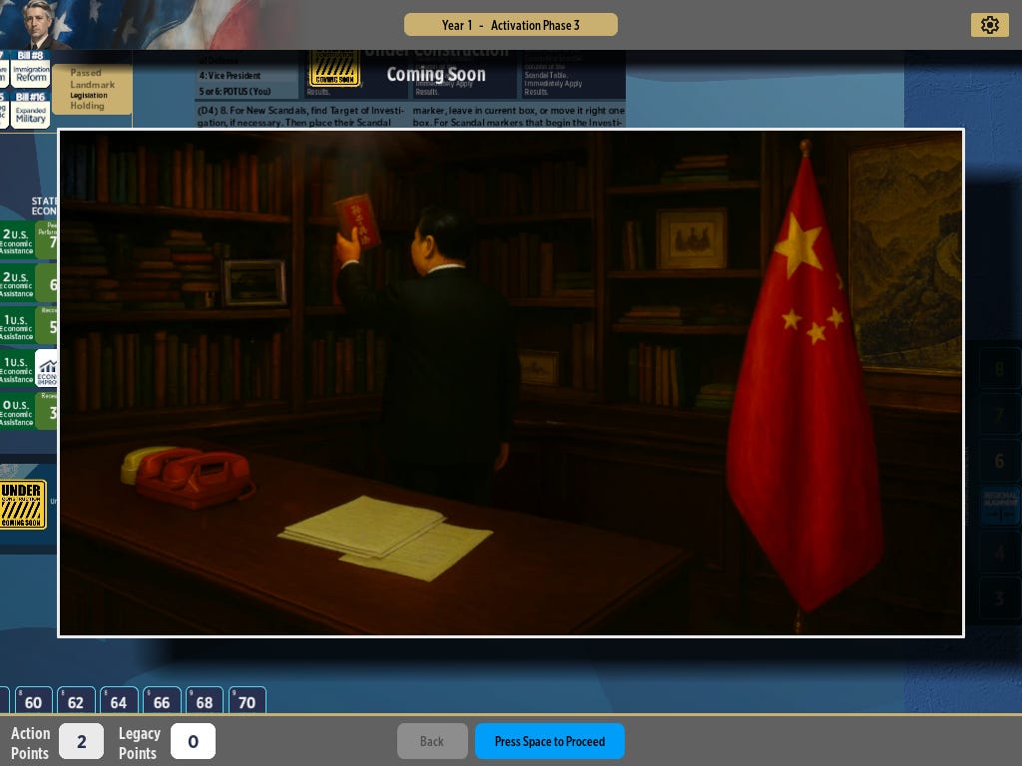Click the China office event illustration
Image resolution: width=1022 pixels, height=766 pixels.
point(511,383)
